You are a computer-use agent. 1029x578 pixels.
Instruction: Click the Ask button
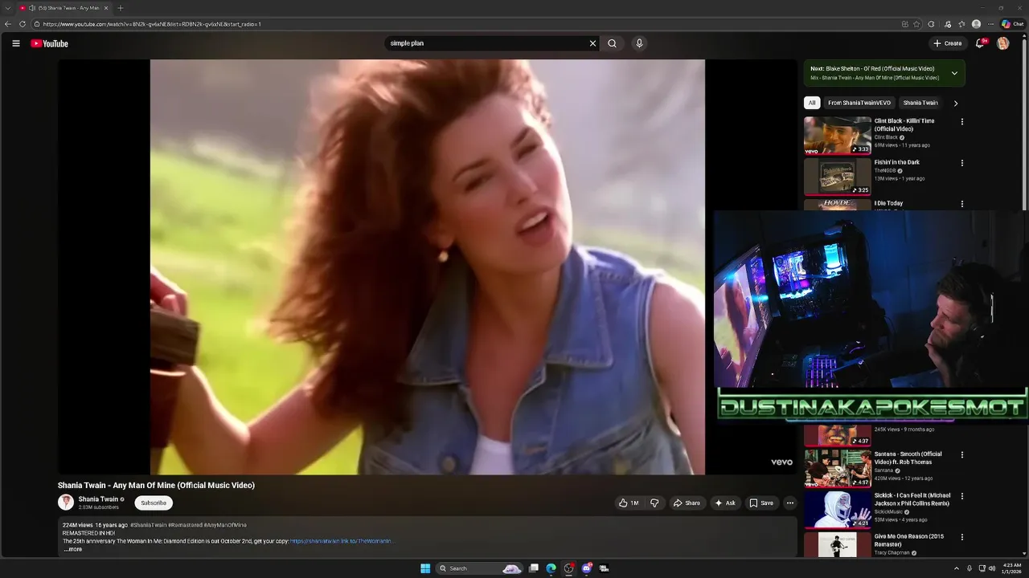pos(725,503)
